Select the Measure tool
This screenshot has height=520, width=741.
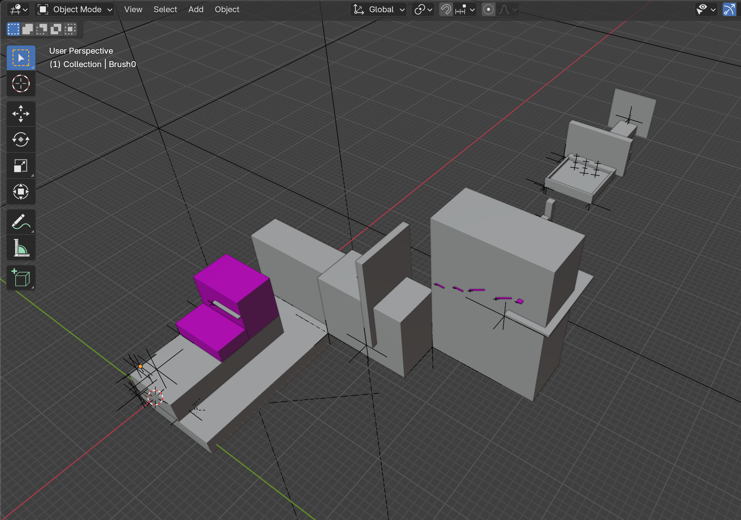click(x=21, y=248)
